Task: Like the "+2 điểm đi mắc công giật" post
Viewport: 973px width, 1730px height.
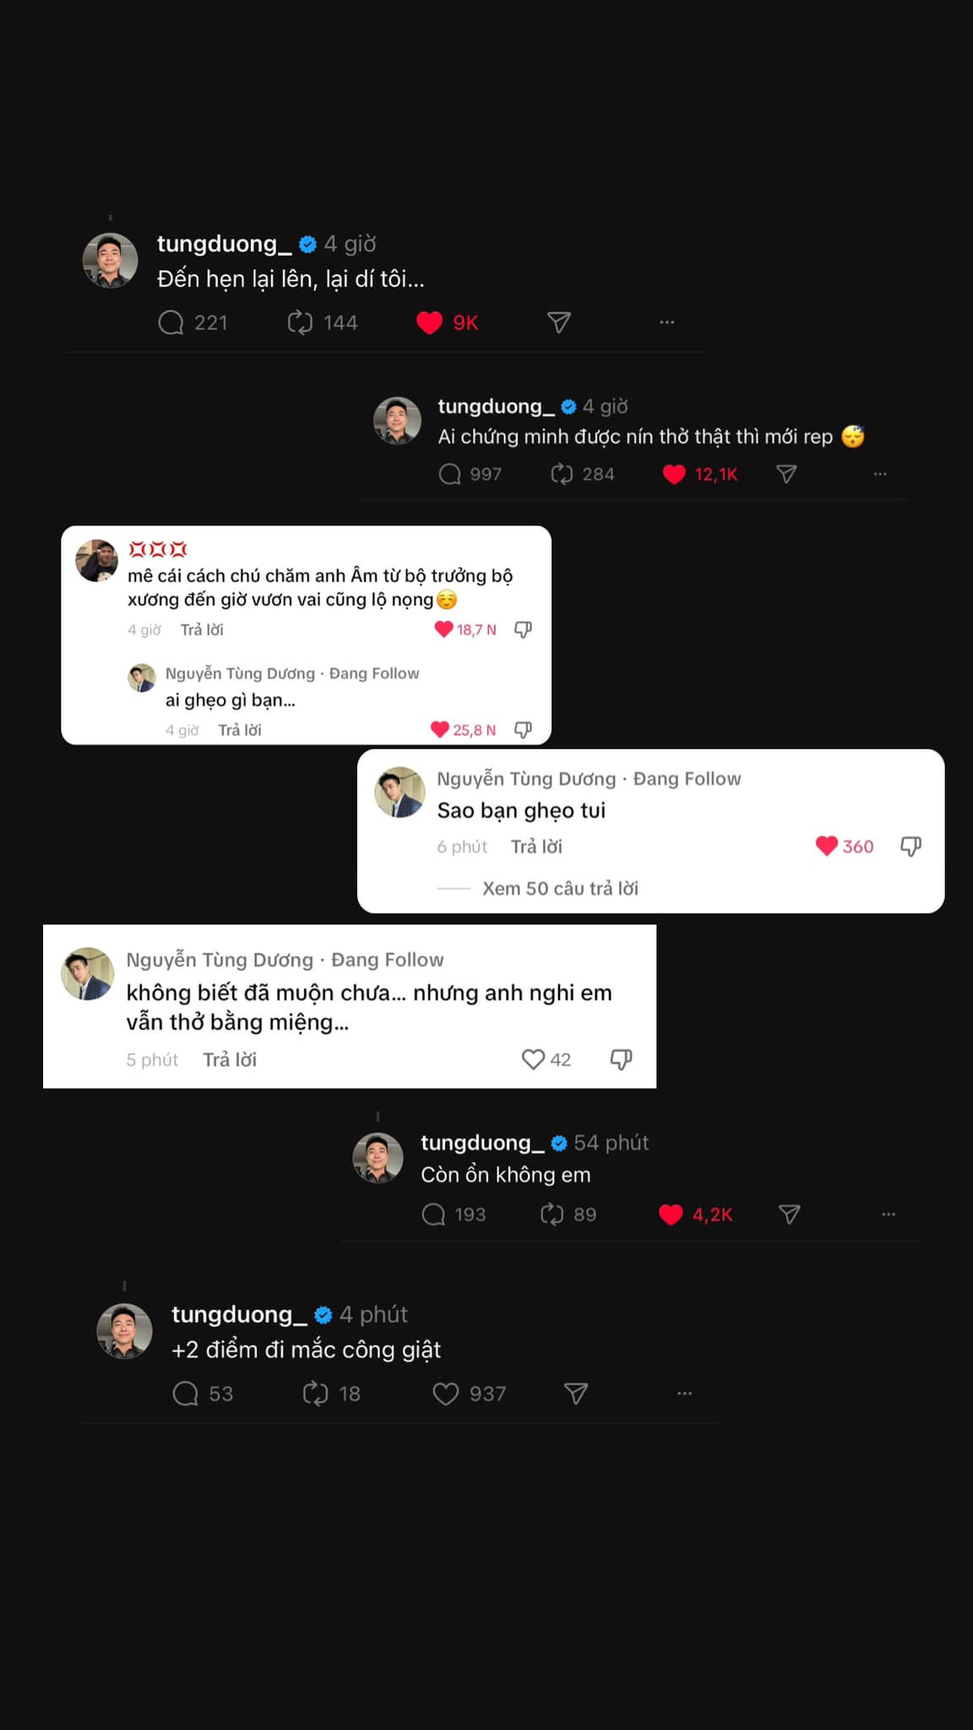Action: point(445,1394)
